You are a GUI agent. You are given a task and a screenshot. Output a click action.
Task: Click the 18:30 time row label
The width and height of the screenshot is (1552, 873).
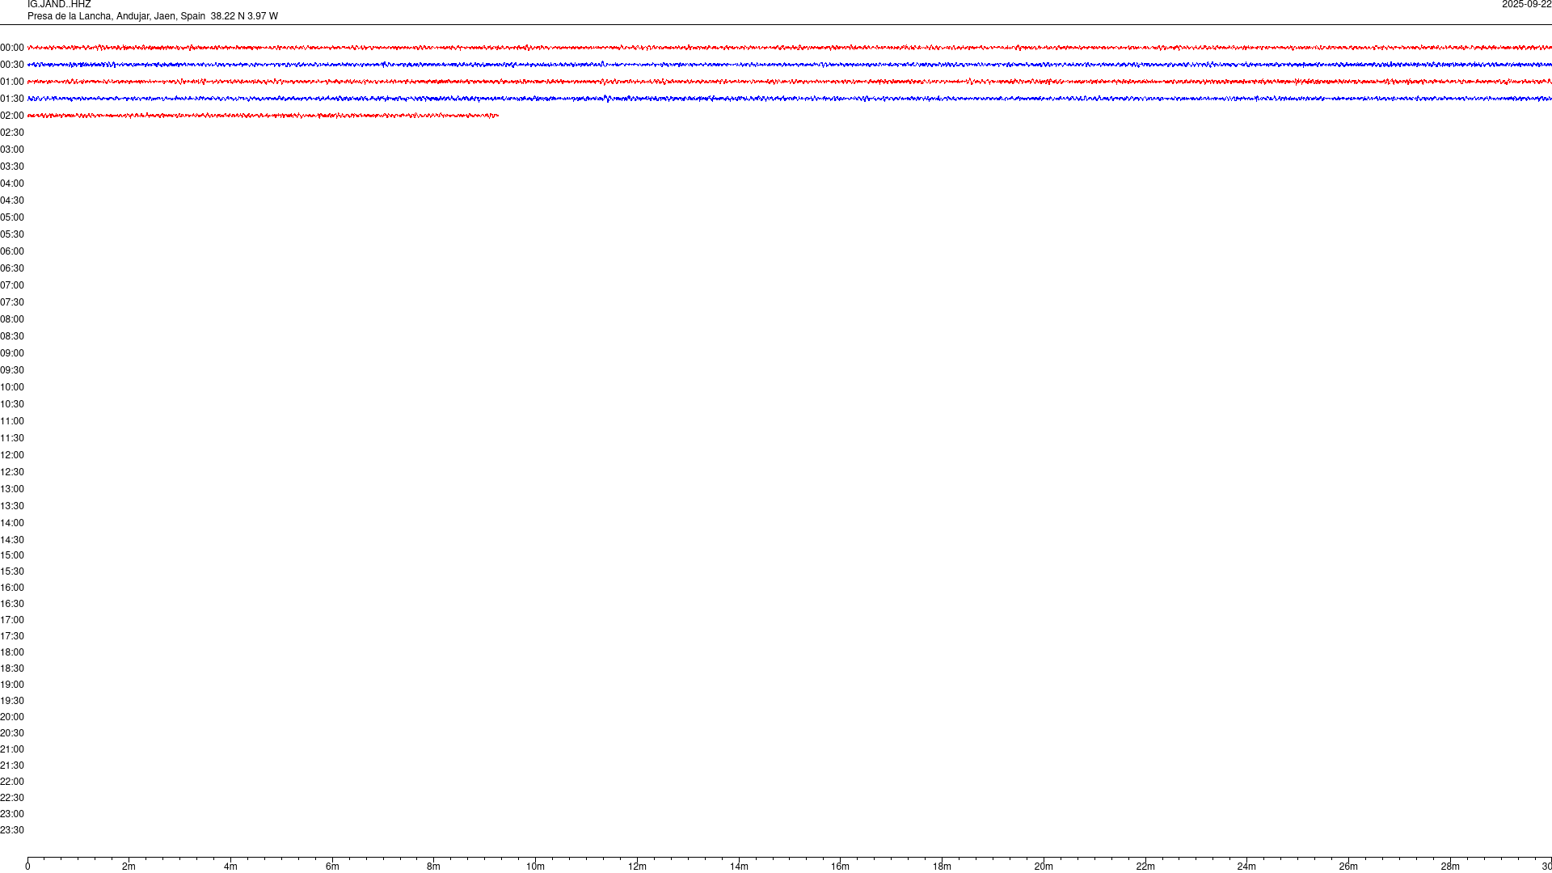[12, 668]
